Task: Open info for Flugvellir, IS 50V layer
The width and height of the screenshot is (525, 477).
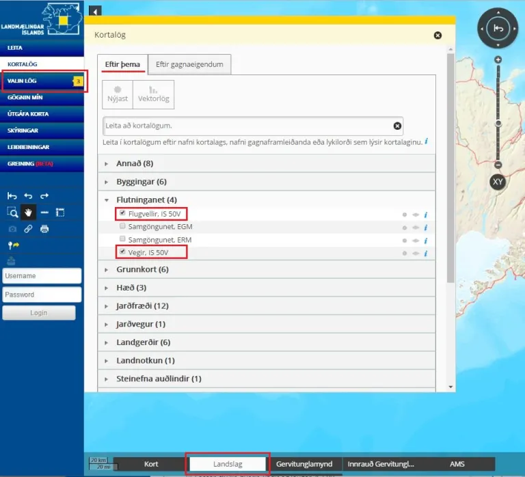Action: [426, 214]
